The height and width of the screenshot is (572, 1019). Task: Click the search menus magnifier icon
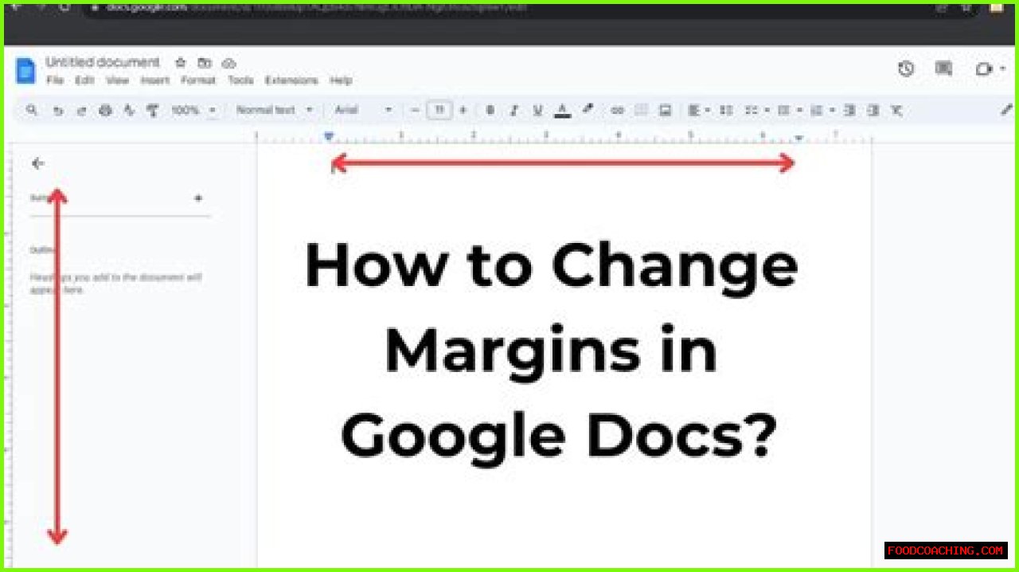(32, 111)
